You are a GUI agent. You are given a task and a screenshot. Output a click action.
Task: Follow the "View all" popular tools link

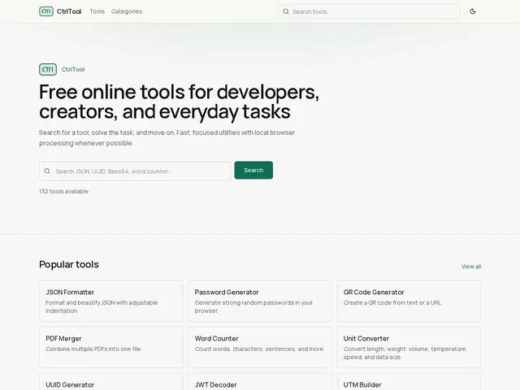tap(471, 266)
